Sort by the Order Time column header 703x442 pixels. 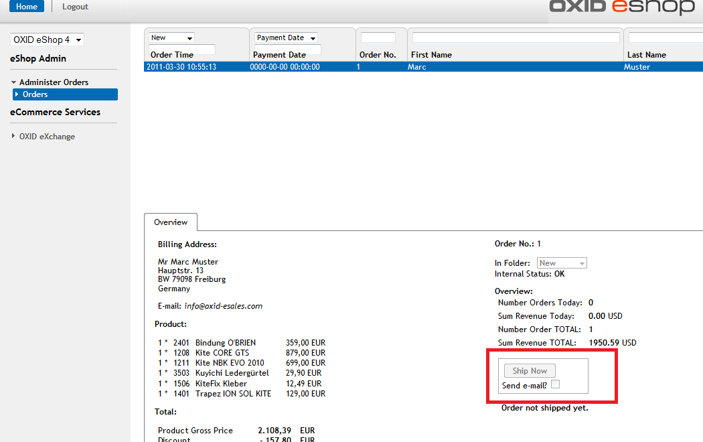pyautogui.click(x=172, y=55)
